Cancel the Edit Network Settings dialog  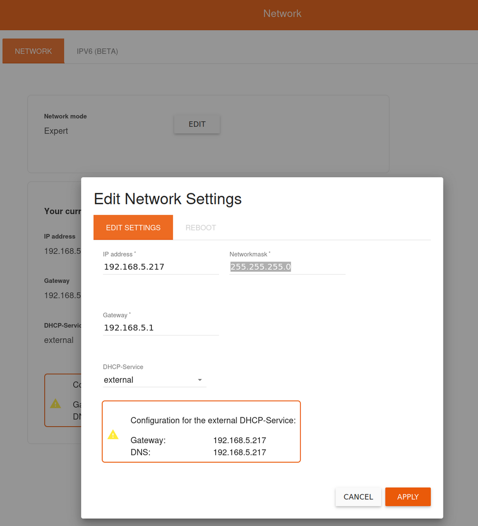point(358,497)
